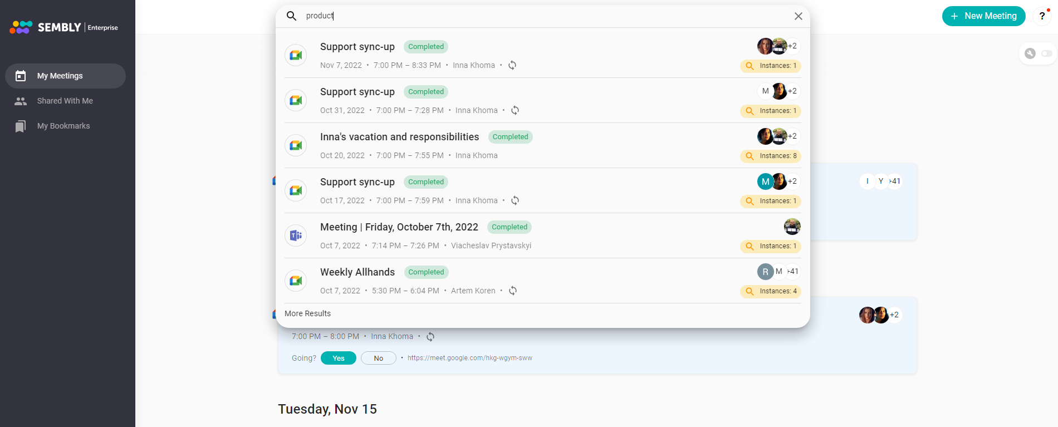Open the meet.google.com meeting link
The width and height of the screenshot is (1058, 427).
point(469,358)
